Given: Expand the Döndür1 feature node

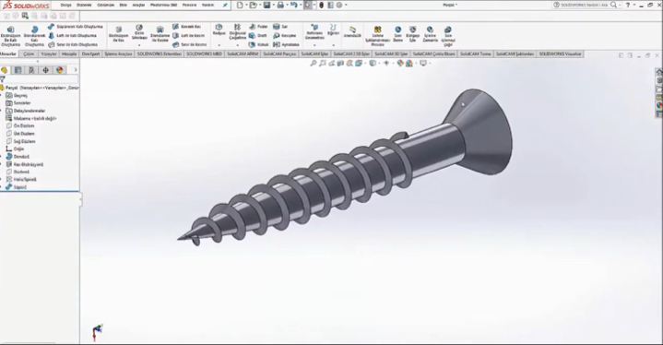Looking at the screenshot, I should [1, 157].
